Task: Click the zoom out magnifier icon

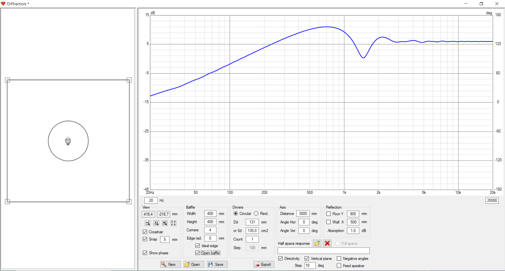Action: coord(148,223)
